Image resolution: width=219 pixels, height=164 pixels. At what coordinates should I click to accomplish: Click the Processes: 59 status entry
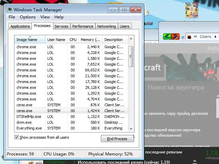click(x=21, y=154)
